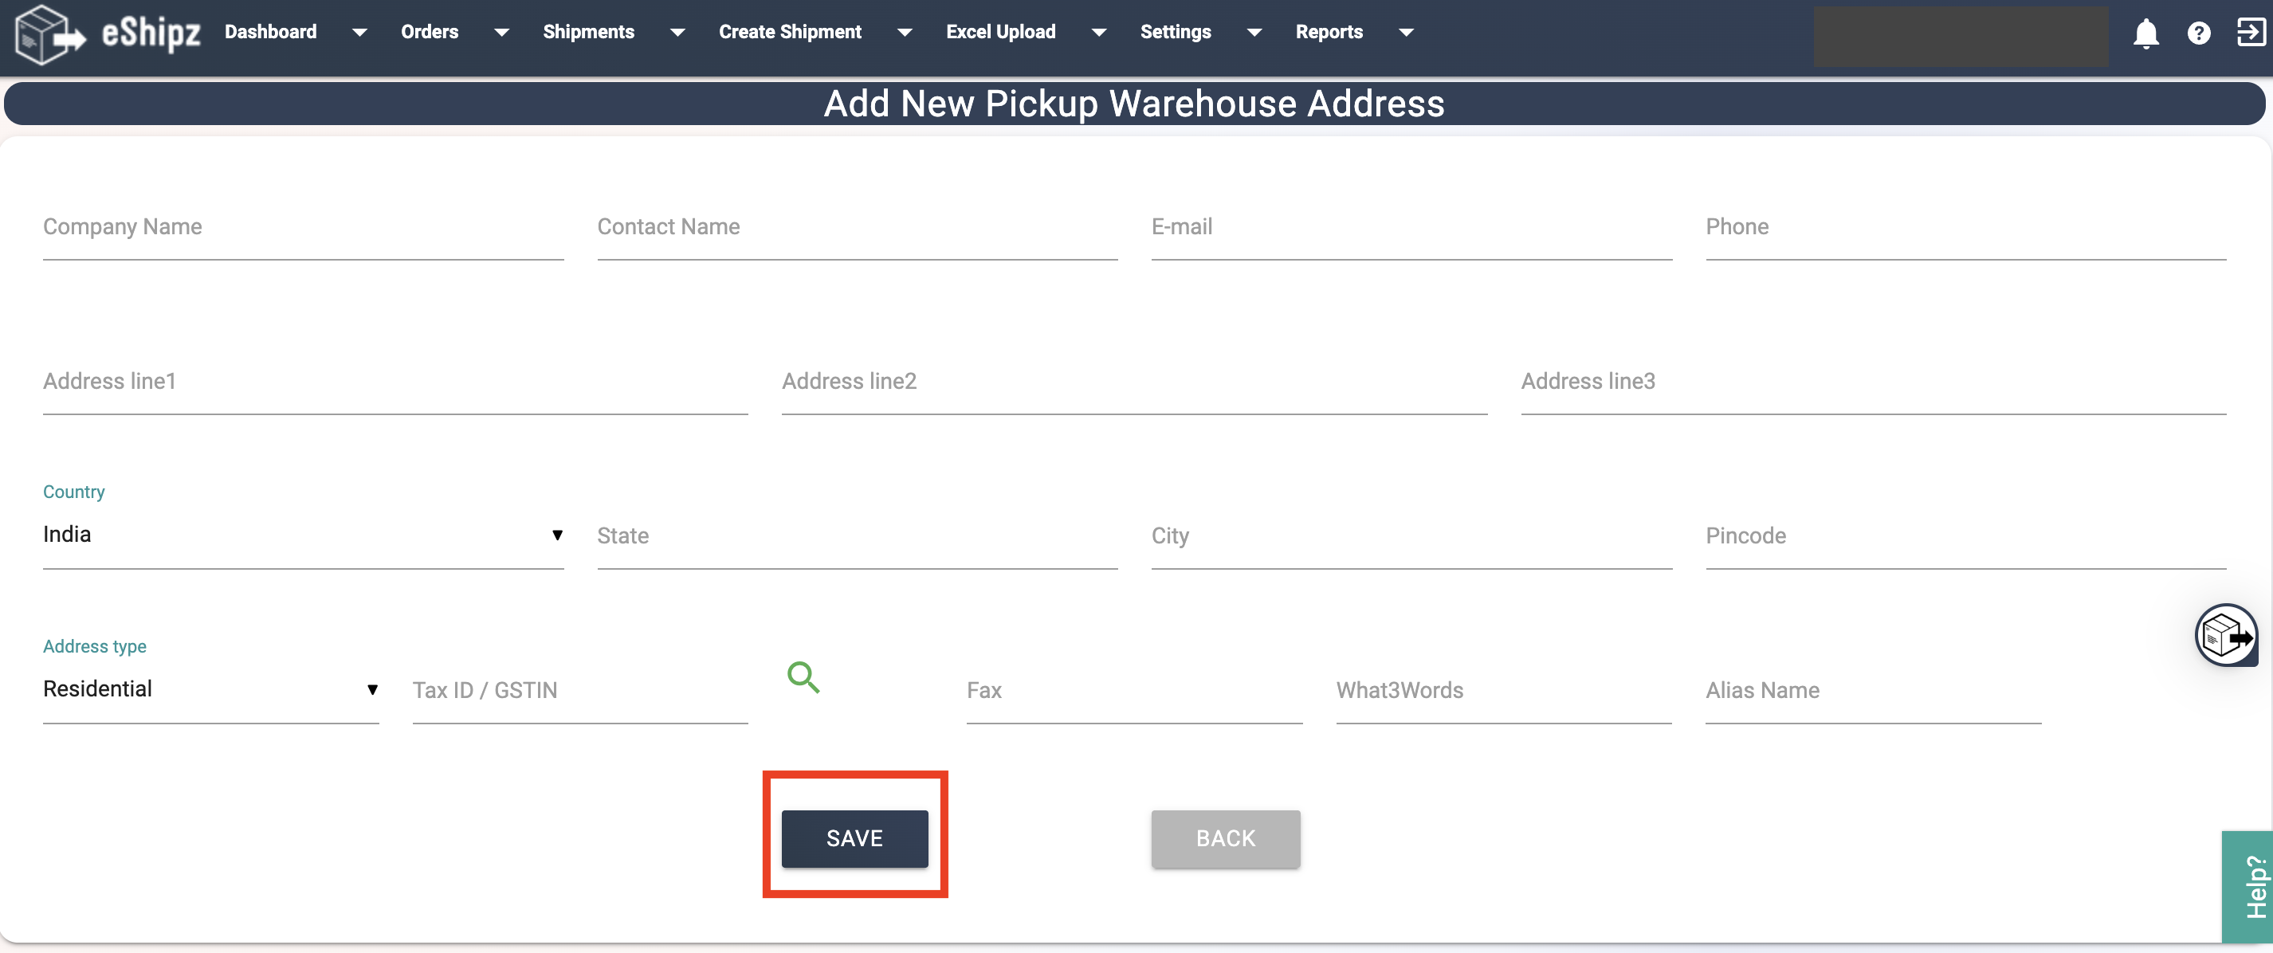Focus the Tax ID / GSTIN field
Image resolution: width=2273 pixels, height=953 pixels.
tap(579, 691)
